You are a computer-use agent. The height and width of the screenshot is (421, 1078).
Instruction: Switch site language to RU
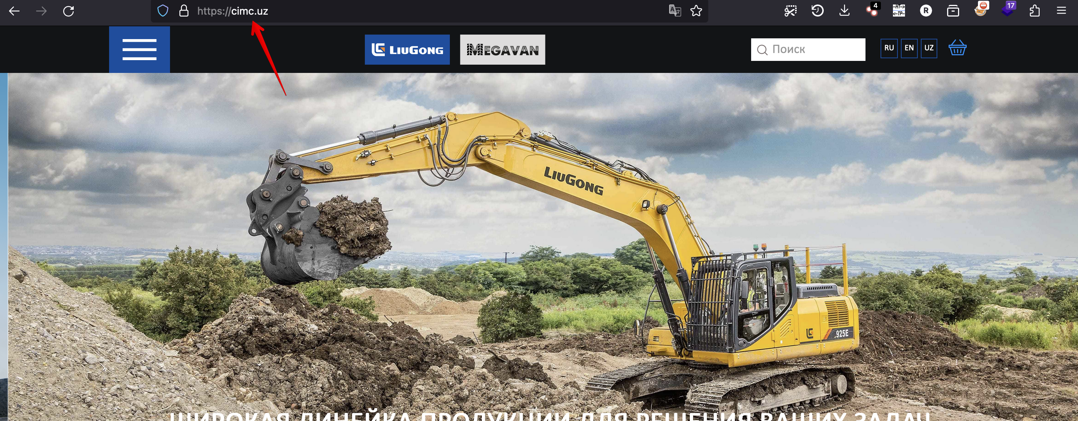point(889,48)
